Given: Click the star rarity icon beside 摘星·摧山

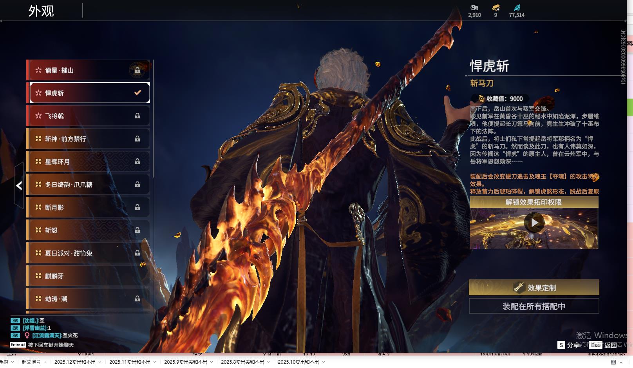Looking at the screenshot, I should pos(38,70).
